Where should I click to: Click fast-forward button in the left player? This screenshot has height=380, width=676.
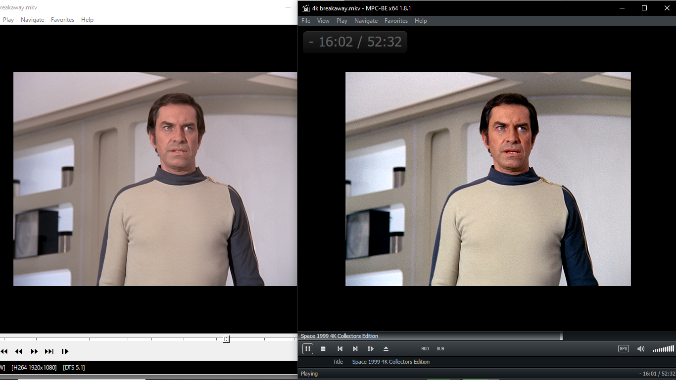coord(34,351)
